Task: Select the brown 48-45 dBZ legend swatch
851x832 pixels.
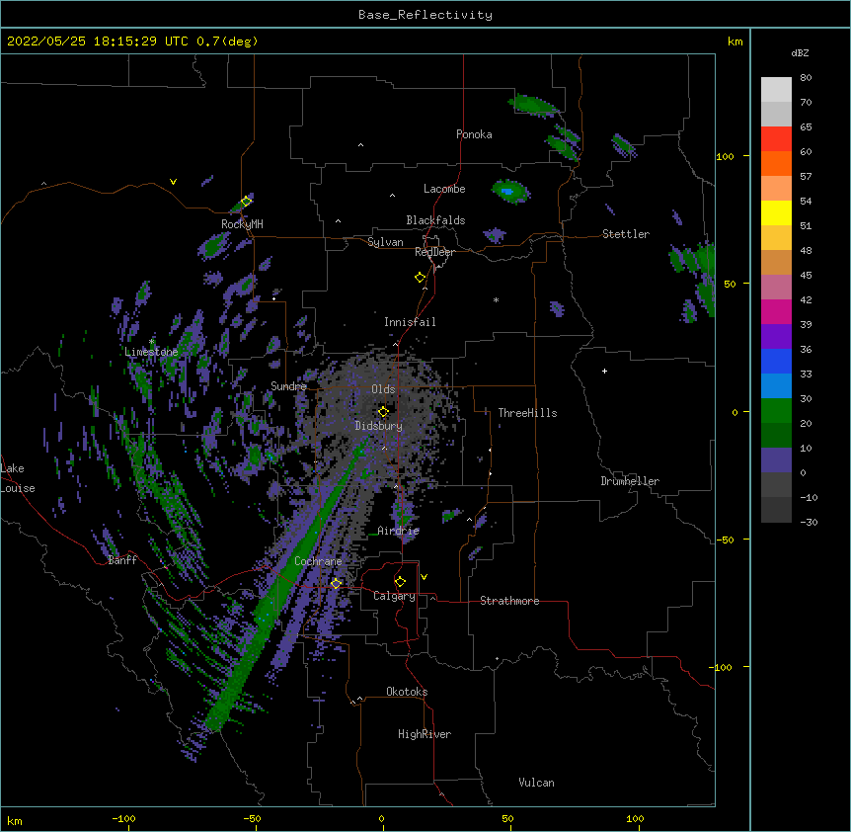Action: coord(776,262)
